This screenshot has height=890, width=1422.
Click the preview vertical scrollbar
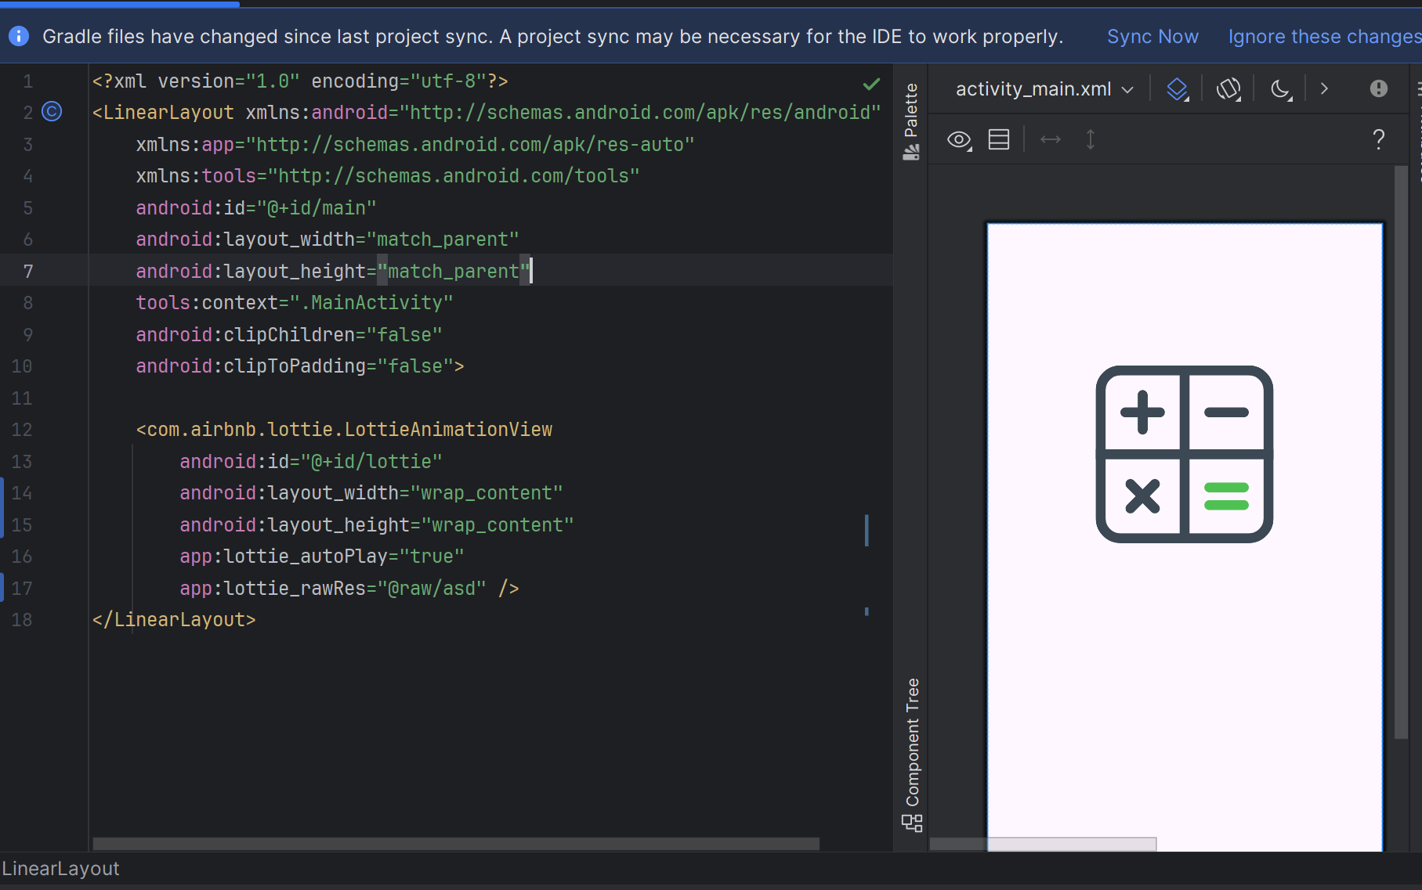[1401, 452]
